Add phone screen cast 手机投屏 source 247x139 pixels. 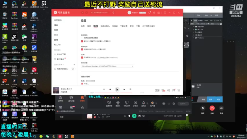(127, 103)
